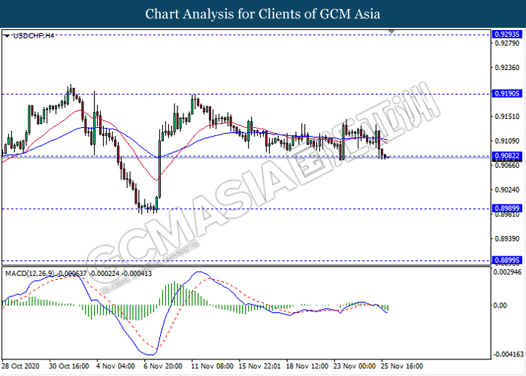Select the 0.92935 resistance price tag

pyautogui.click(x=506, y=35)
